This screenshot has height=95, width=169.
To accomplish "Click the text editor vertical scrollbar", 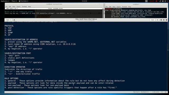I will pos(168,36).
